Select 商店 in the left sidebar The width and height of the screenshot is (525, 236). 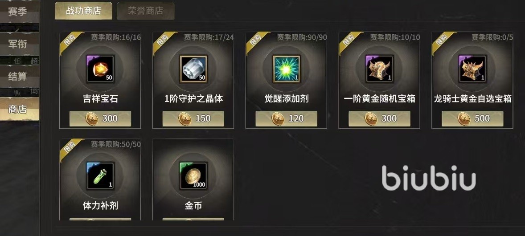18,109
